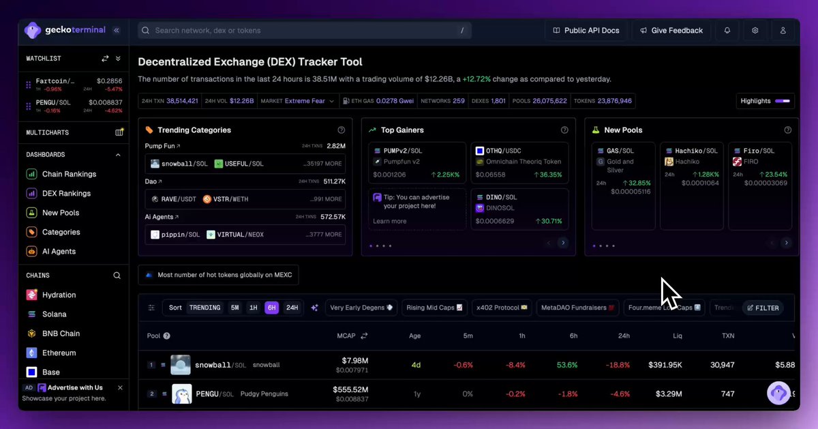Open the user profile icon
The height and width of the screenshot is (429, 818).
(x=783, y=30)
